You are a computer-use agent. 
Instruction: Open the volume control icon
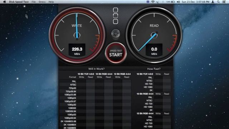tap(178, 2)
